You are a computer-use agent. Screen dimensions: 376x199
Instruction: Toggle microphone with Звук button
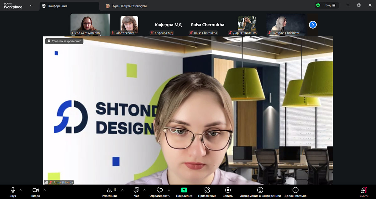pyautogui.click(x=13, y=190)
